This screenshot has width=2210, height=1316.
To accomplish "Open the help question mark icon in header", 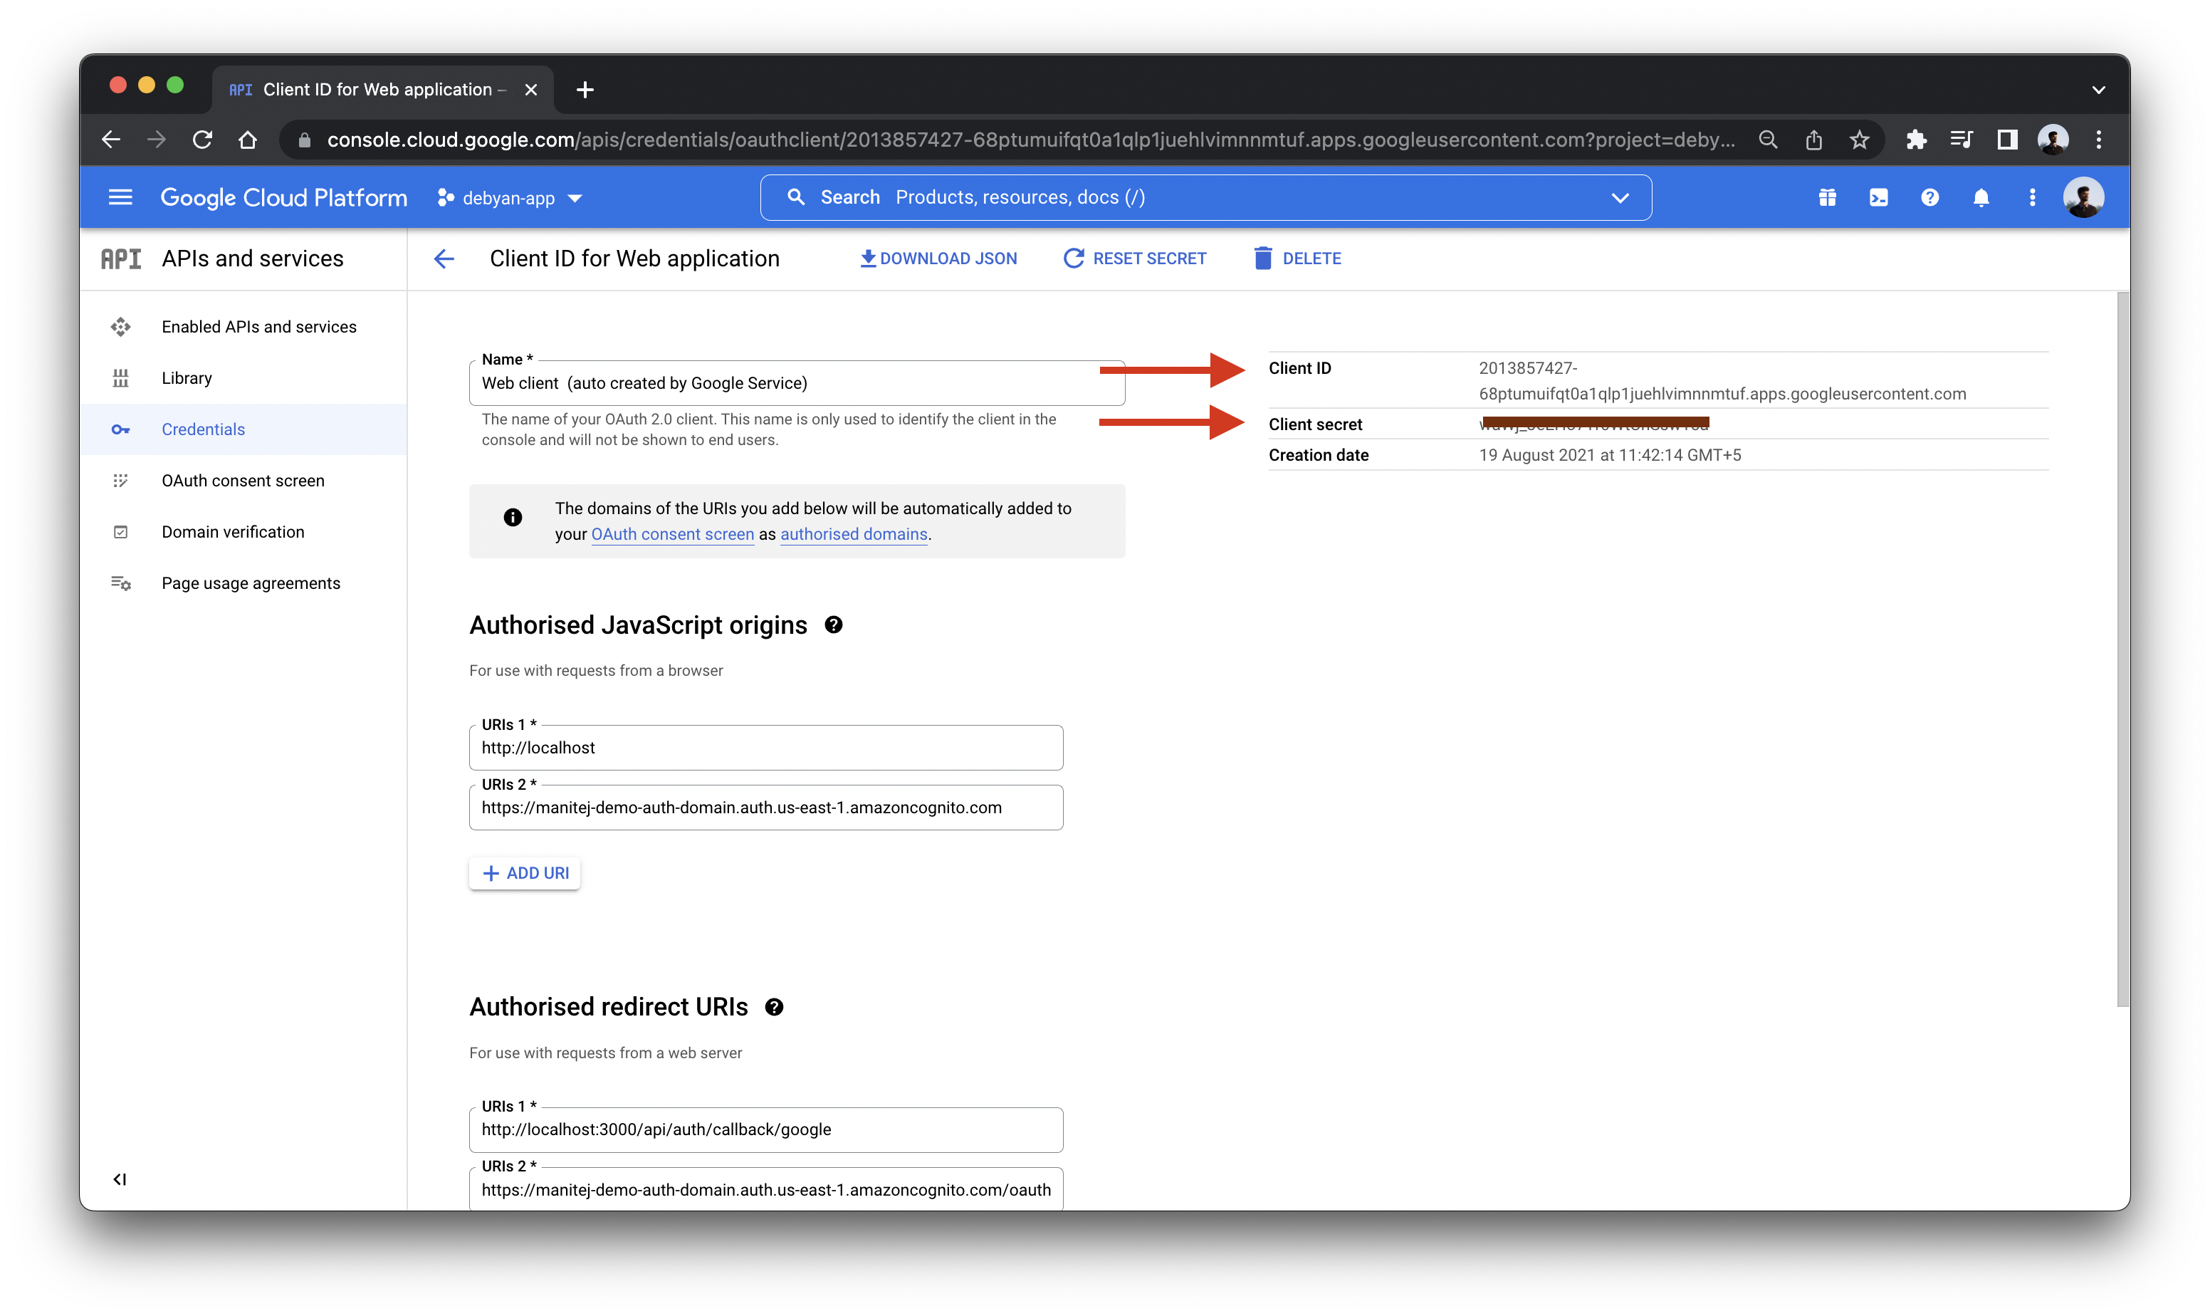I will [x=1929, y=197].
